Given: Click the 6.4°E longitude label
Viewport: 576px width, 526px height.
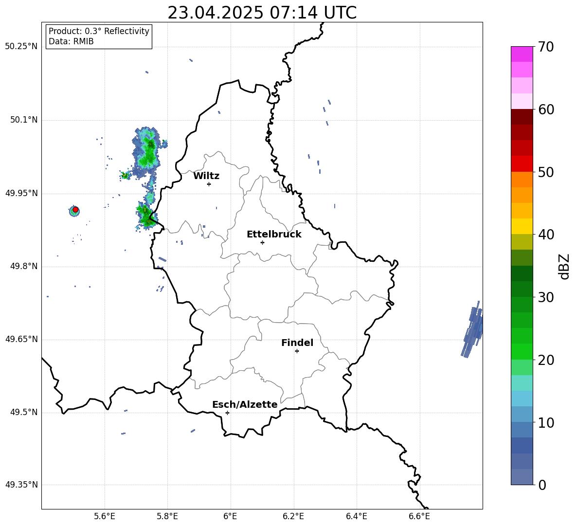Looking at the screenshot, I should click(x=357, y=516).
